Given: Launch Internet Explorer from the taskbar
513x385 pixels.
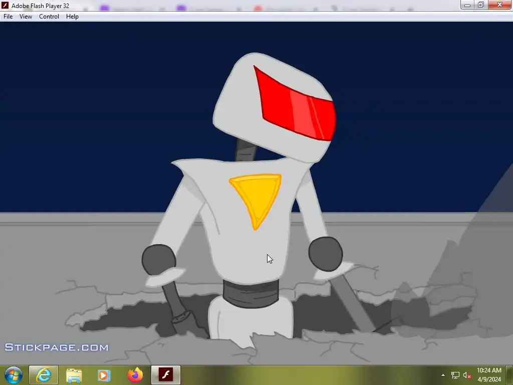Looking at the screenshot, I should click(44, 375).
